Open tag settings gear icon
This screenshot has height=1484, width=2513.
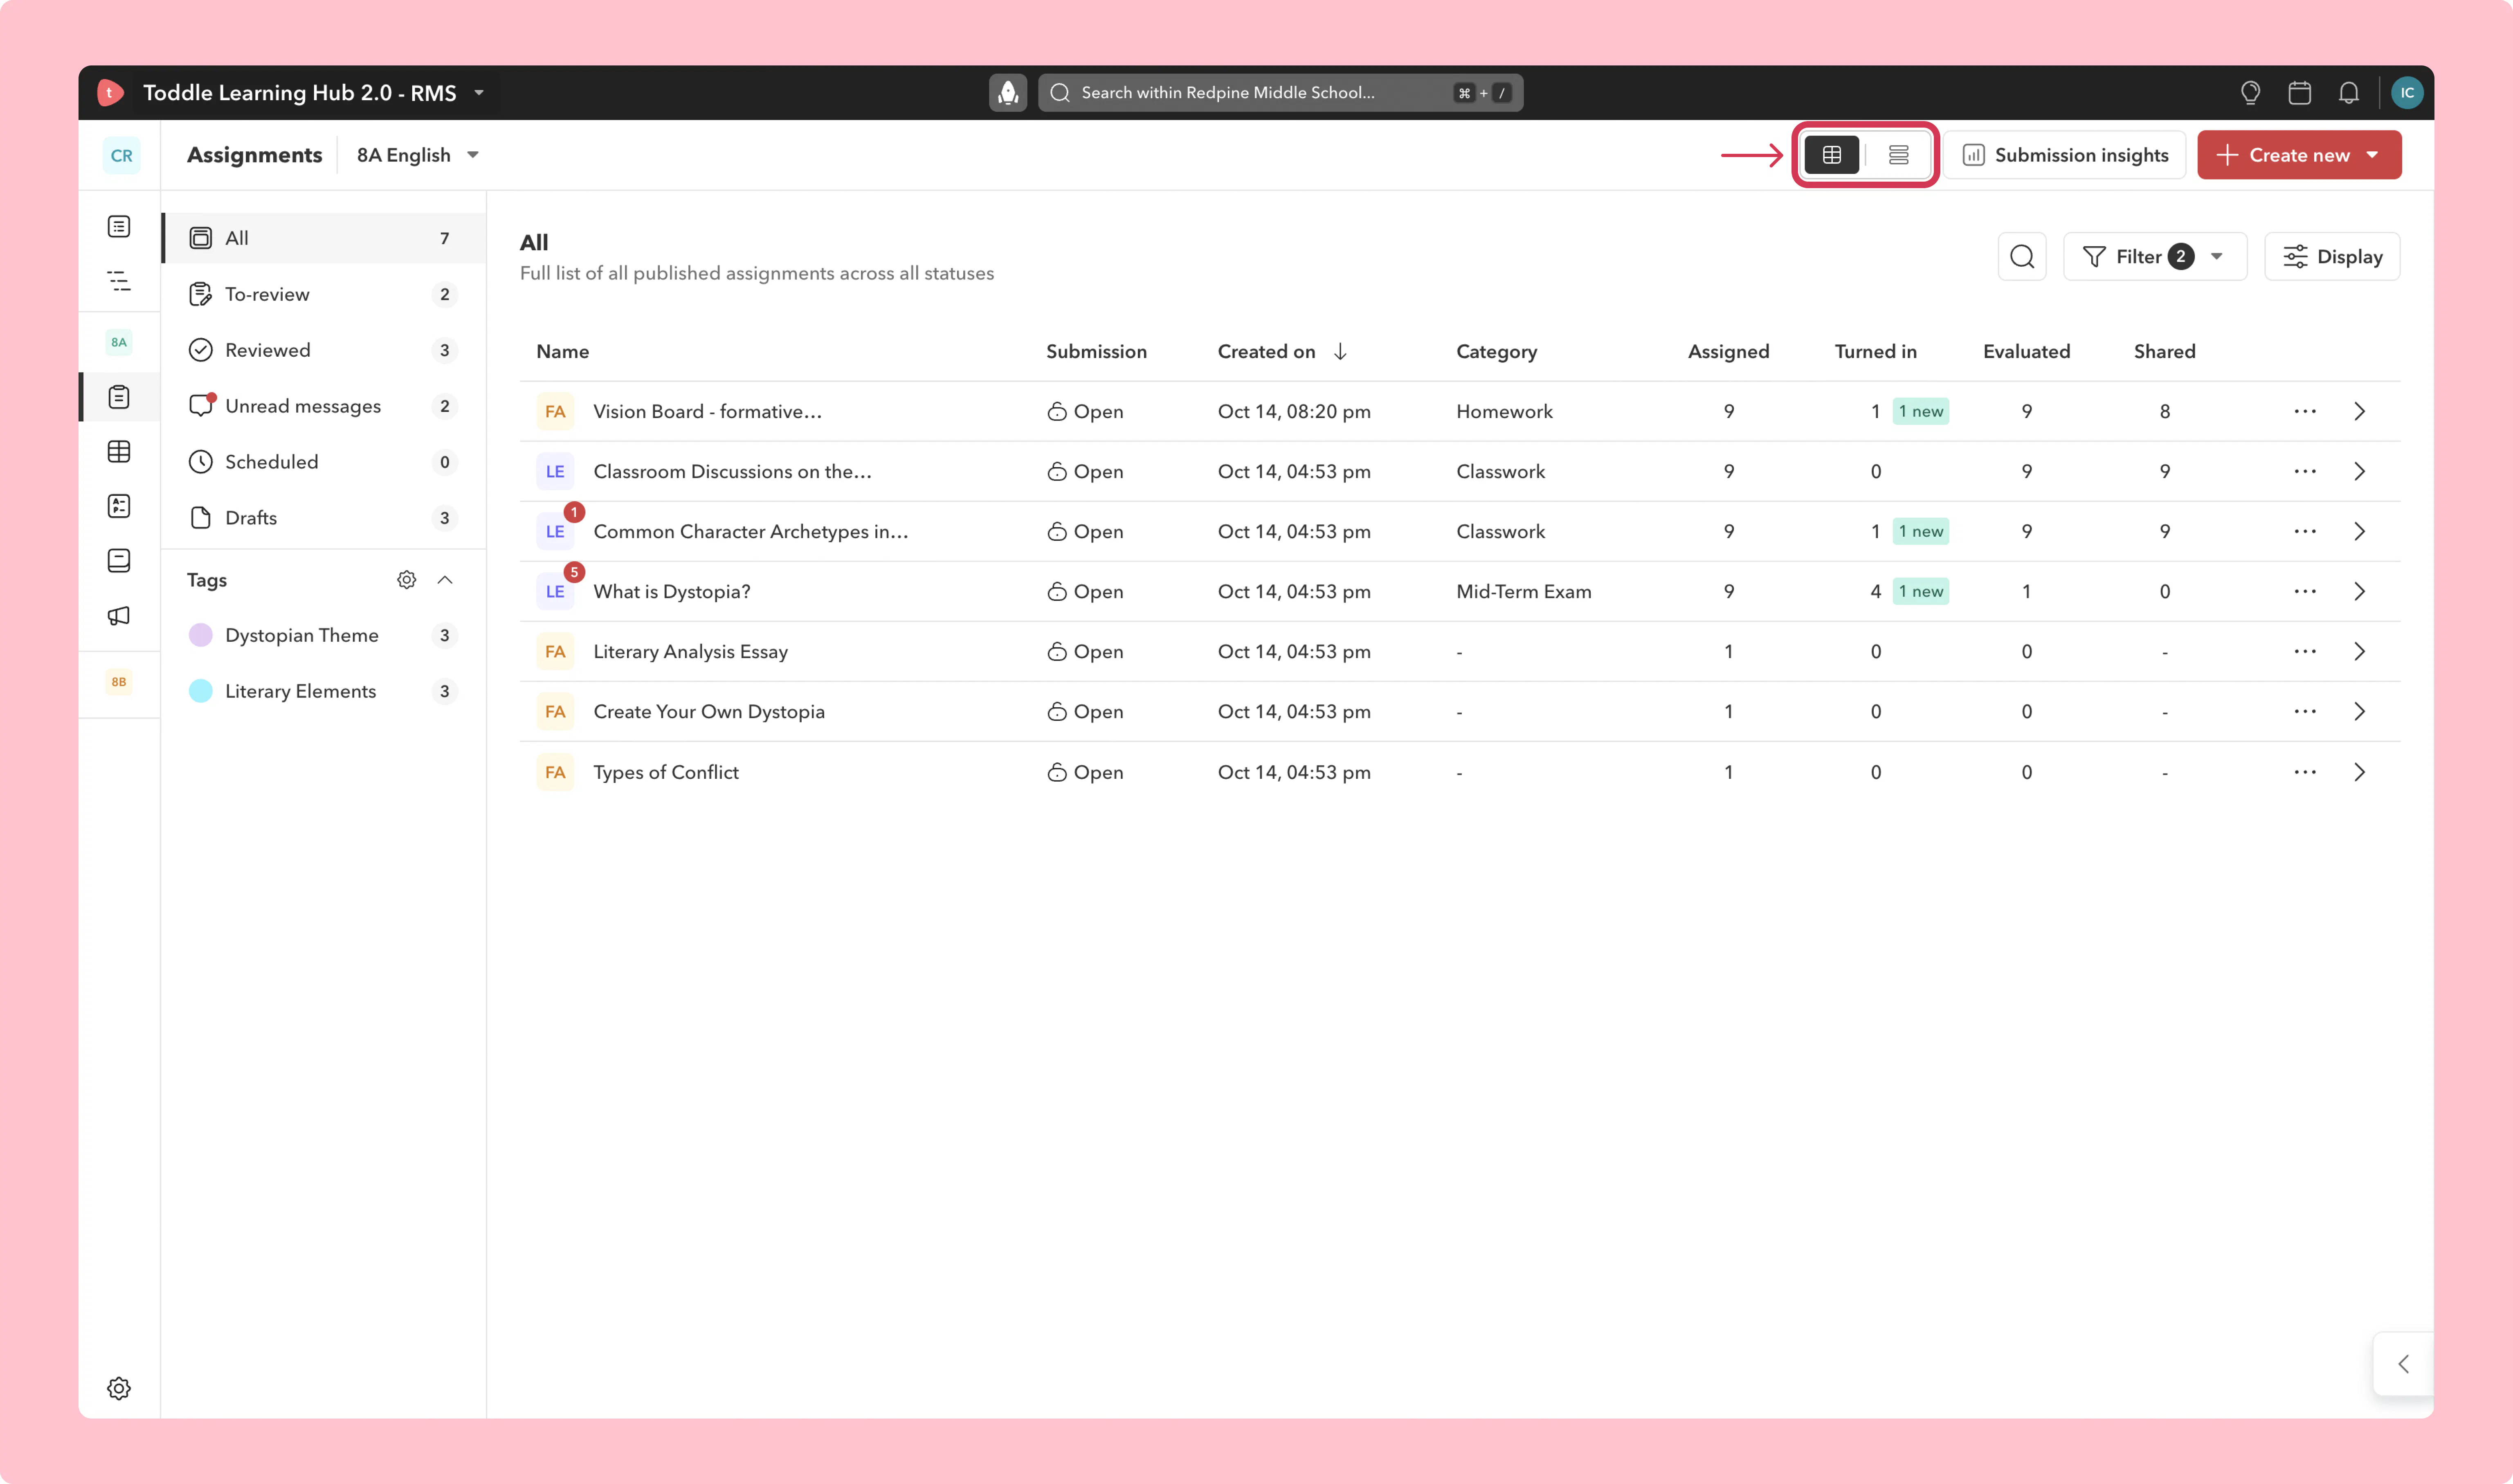[406, 580]
